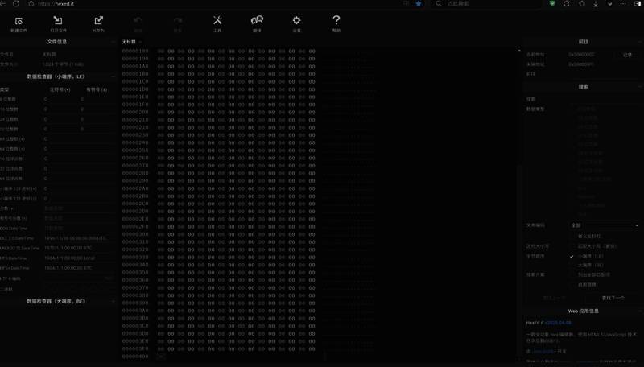This screenshot has width=644, height=367.
Task: Click the 查找下一个 (Find Next) button
Action: click(x=613, y=298)
